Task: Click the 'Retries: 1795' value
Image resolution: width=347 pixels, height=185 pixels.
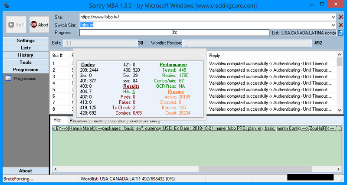Action: [175, 76]
